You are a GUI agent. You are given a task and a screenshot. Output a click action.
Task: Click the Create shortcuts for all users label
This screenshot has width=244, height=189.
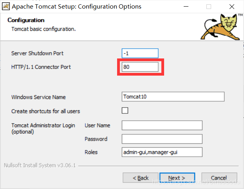pyautogui.click(x=45, y=111)
